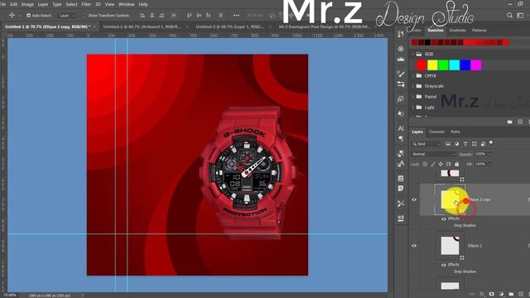This screenshot has height=298, width=530.
Task: Open the Brush Settings panel icon
Action: pyautogui.click(x=401, y=74)
